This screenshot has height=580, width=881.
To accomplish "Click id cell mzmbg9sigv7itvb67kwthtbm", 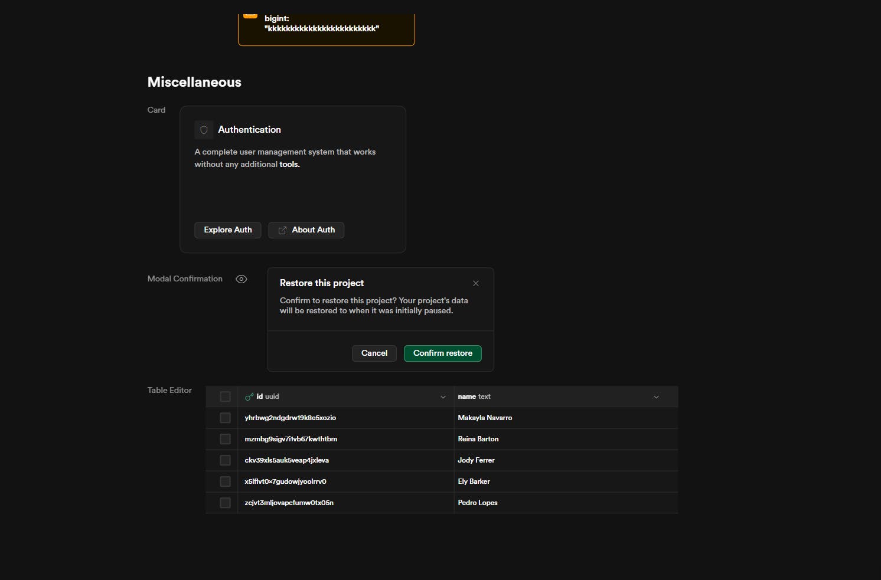I will (345, 439).
